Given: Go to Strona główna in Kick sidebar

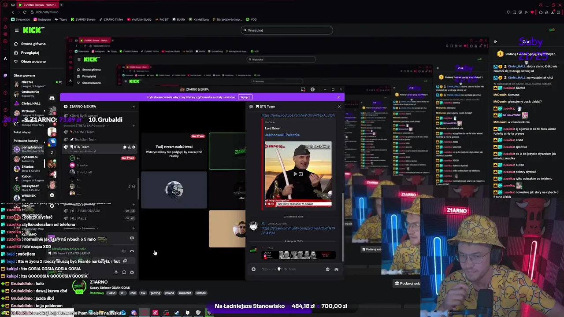Looking at the screenshot, I should tap(30, 44).
